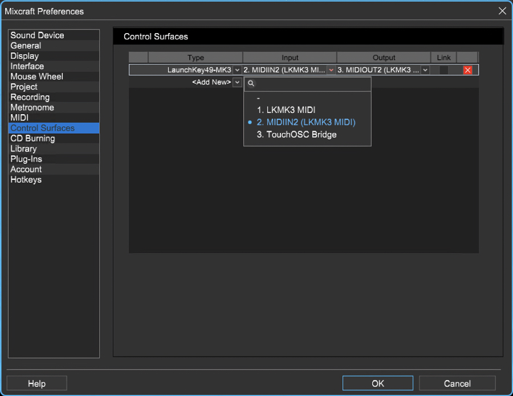
Task: Switch to Recording preferences
Action: [54, 97]
